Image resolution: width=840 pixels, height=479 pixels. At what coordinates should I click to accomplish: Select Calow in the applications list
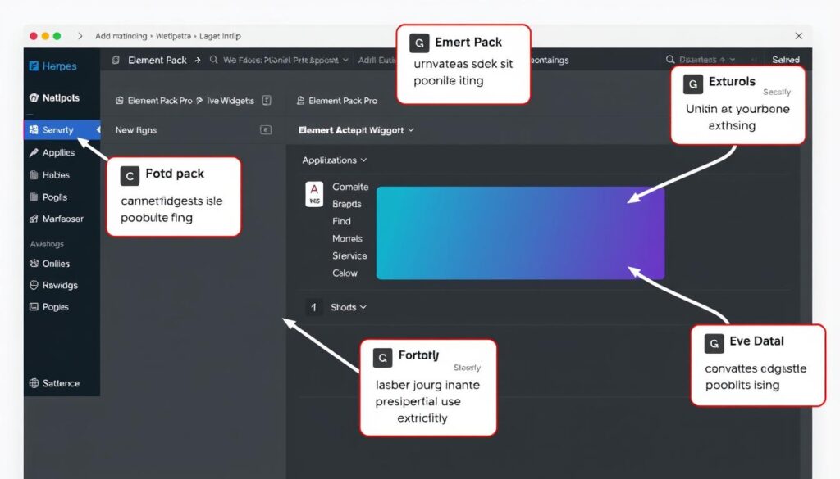coord(345,273)
